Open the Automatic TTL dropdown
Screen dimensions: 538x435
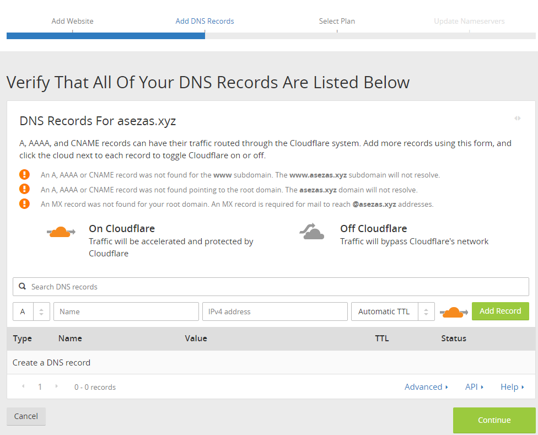pos(392,312)
